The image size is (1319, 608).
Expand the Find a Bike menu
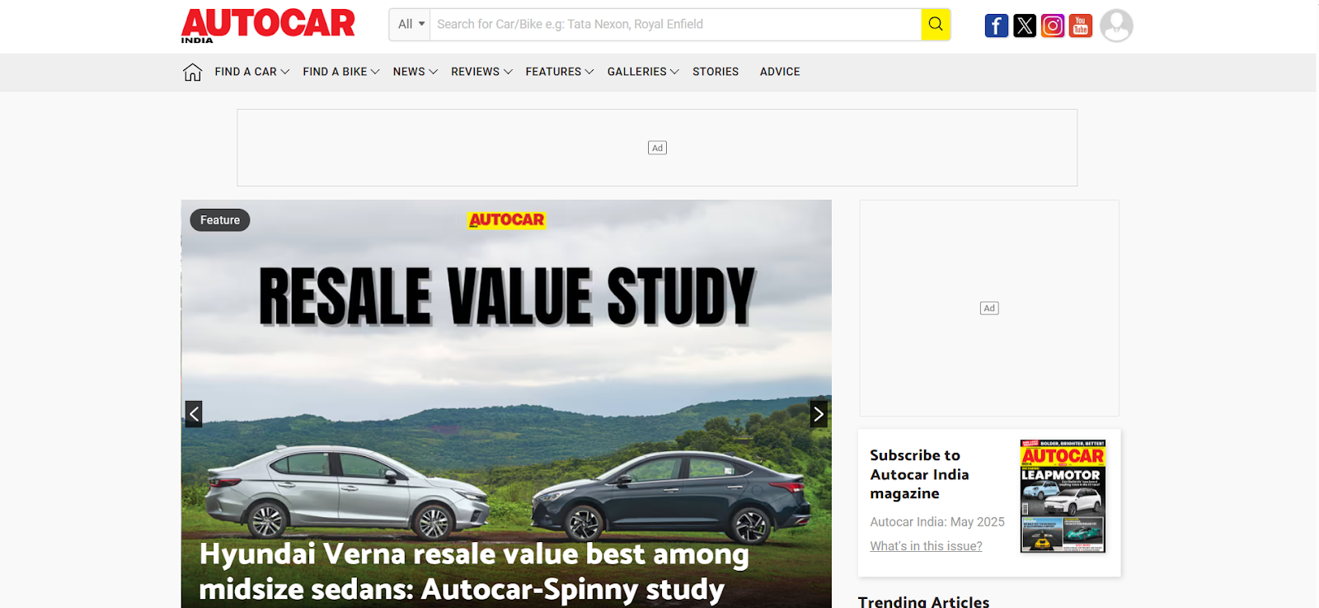tap(341, 72)
